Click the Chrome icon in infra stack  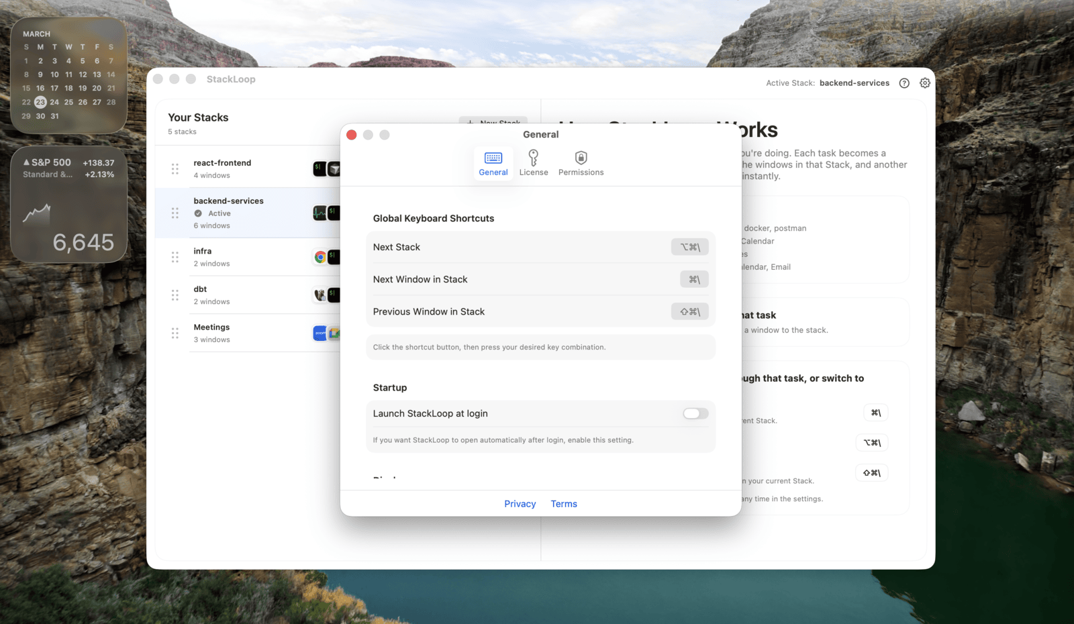320,257
